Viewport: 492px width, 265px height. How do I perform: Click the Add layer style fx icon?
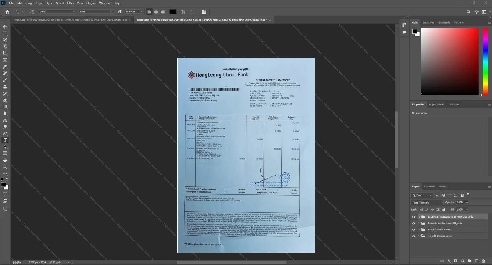coord(449,261)
